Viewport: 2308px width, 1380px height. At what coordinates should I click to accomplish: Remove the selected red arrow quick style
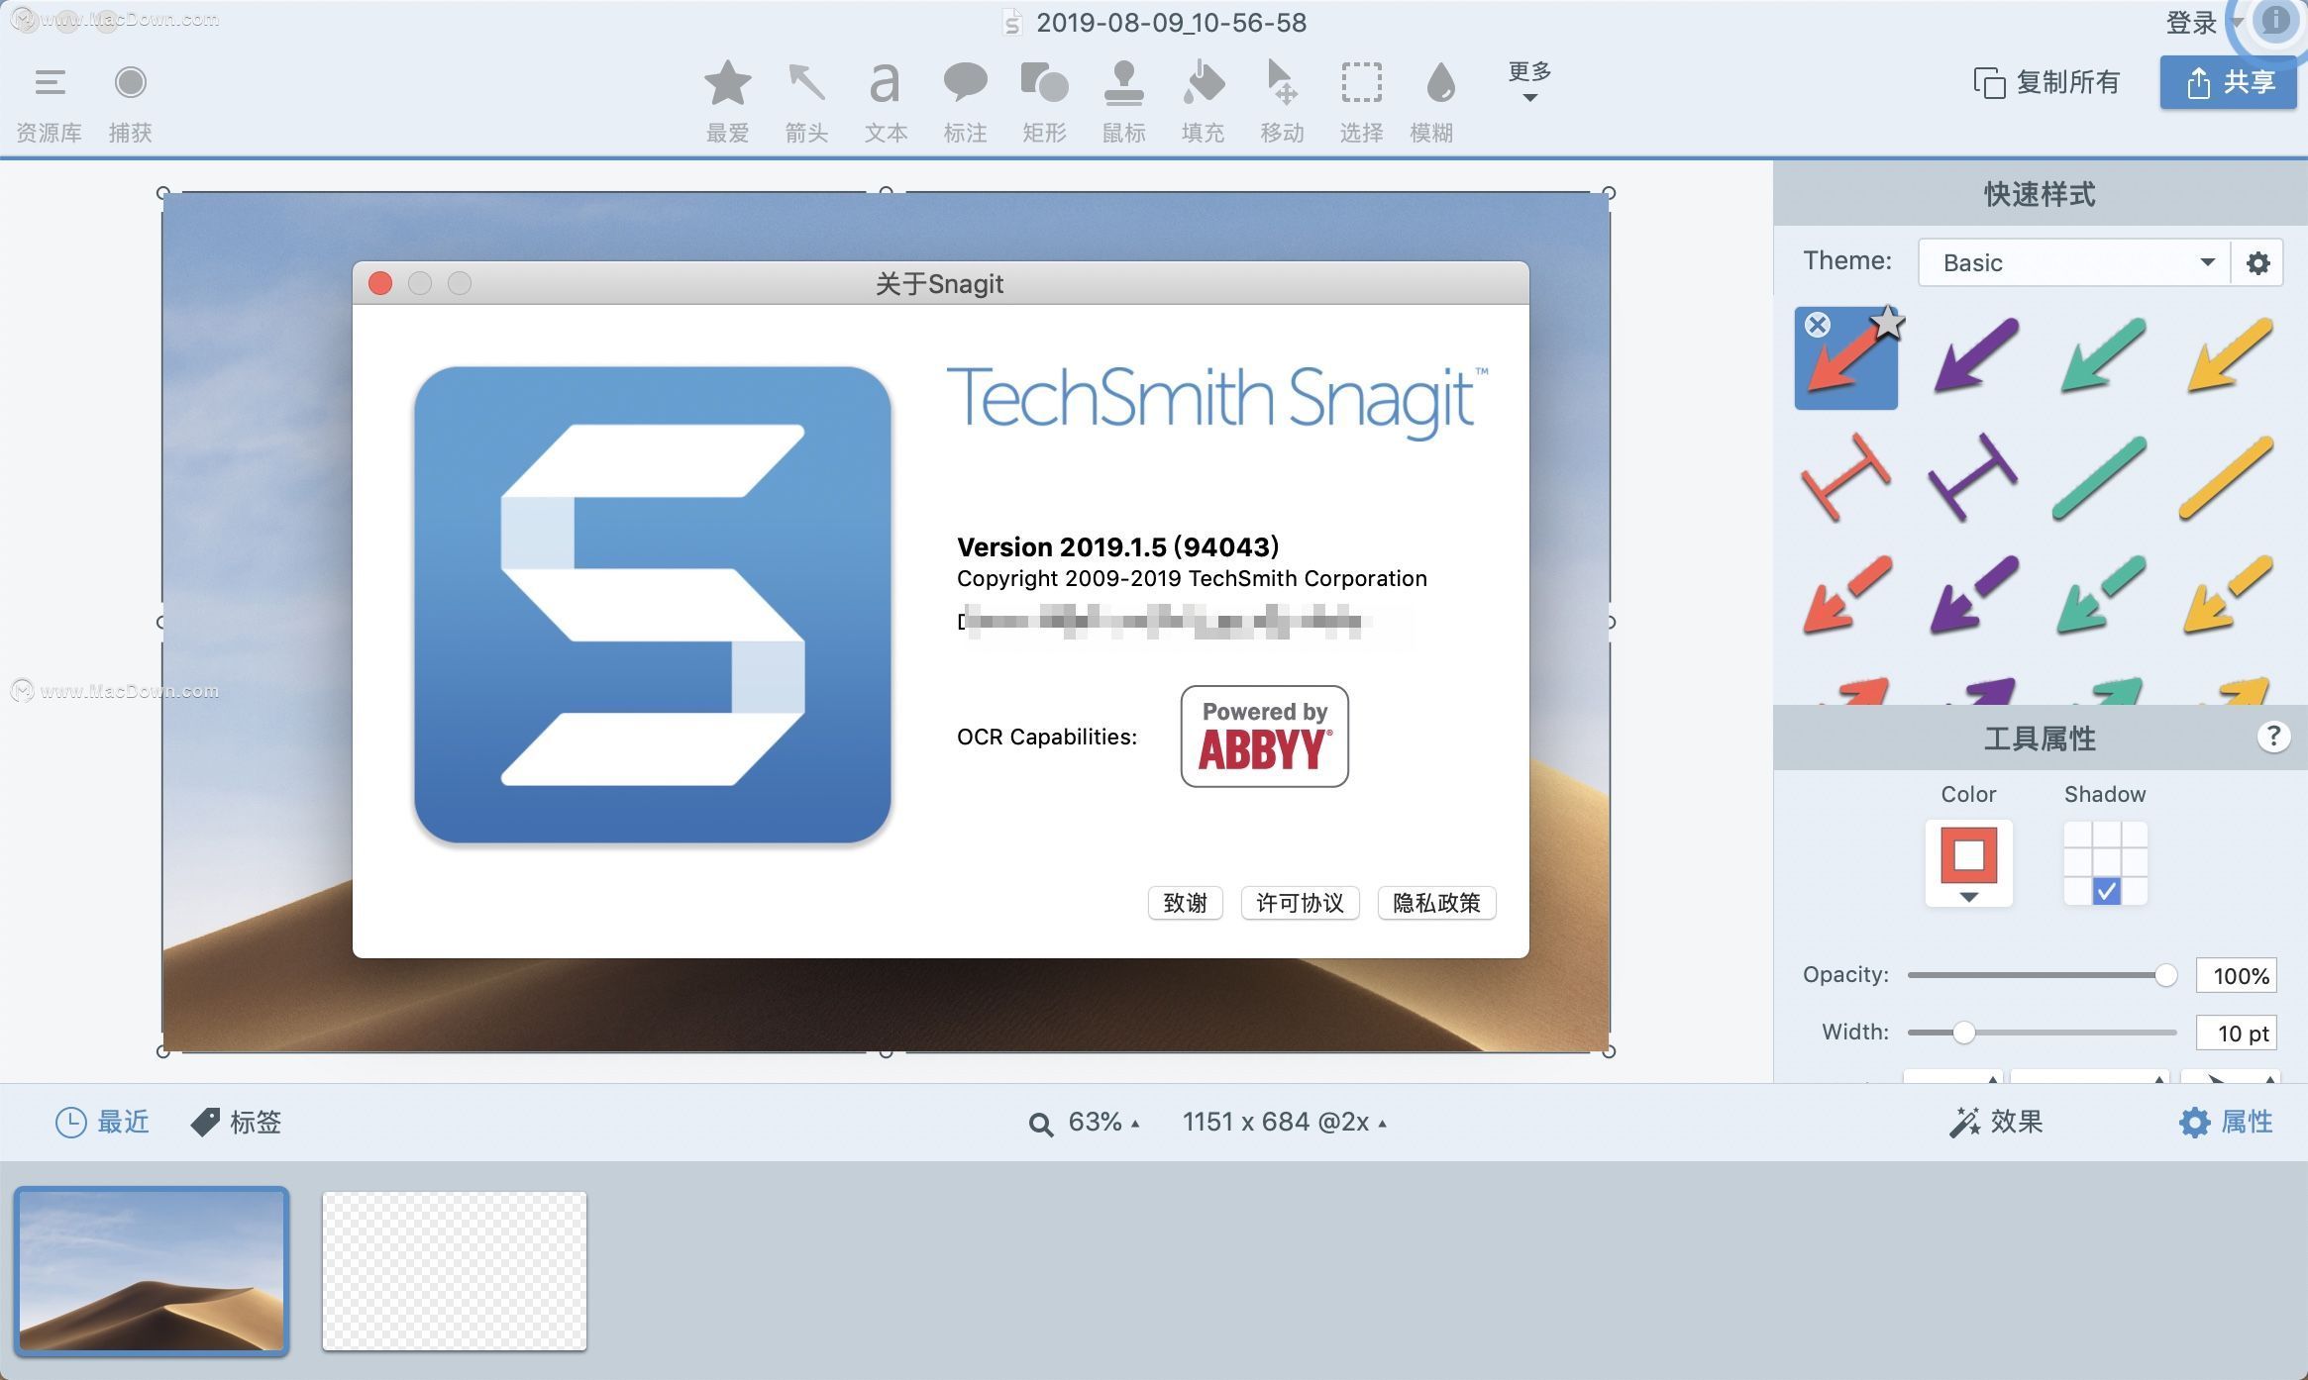[x=1817, y=325]
